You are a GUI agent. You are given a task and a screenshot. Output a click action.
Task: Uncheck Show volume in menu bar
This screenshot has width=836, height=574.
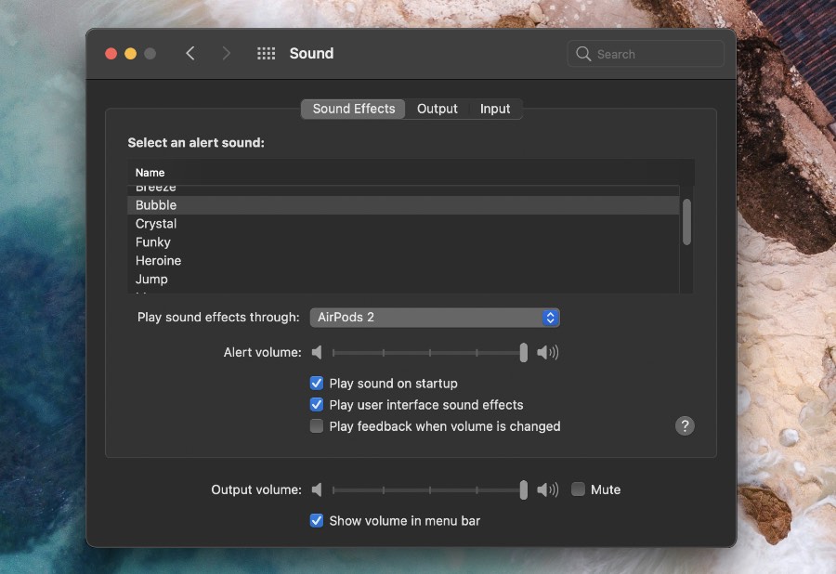[x=317, y=520]
